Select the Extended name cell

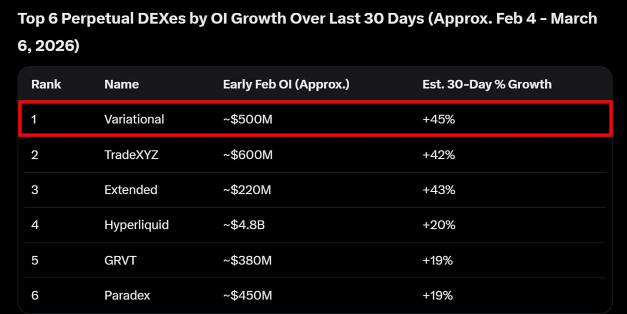131,190
